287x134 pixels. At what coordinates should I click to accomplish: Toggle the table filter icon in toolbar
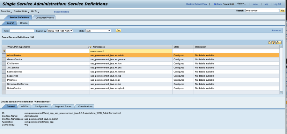pyautogui.click(x=274, y=42)
